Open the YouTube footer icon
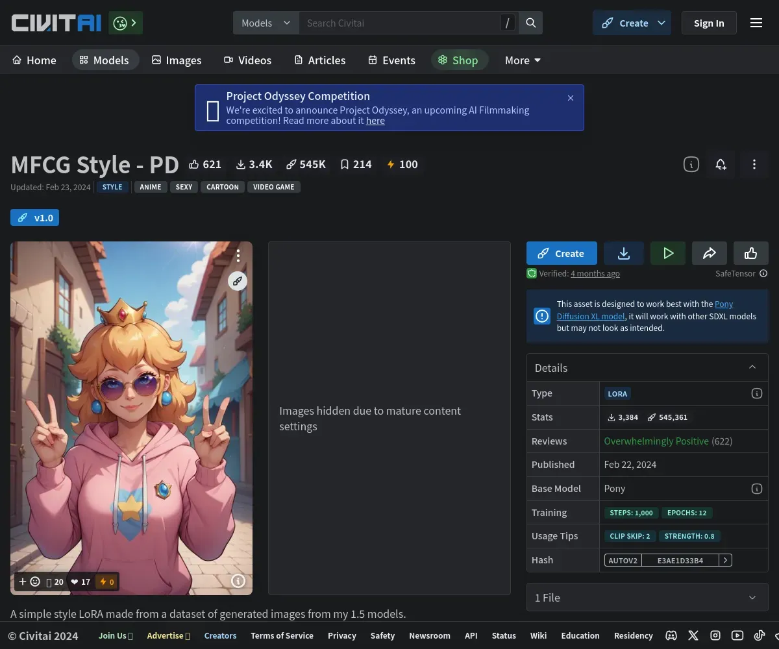The height and width of the screenshot is (649, 779). [x=737, y=636]
